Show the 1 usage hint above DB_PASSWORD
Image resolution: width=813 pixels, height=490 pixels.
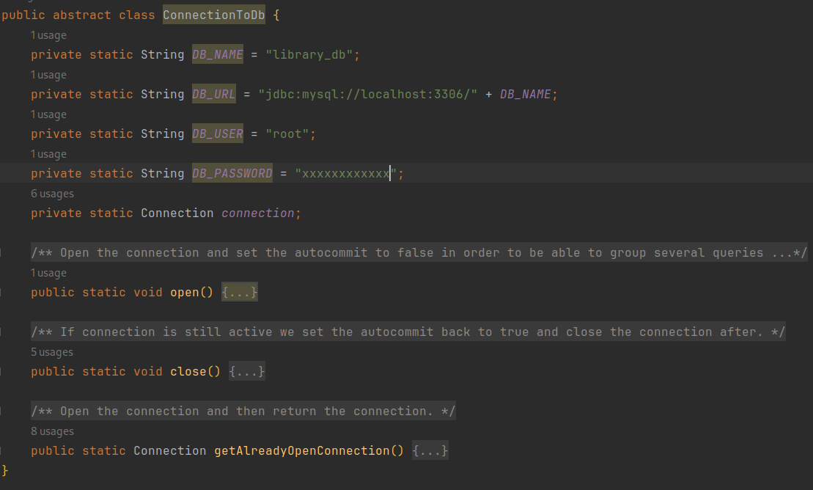(48, 154)
